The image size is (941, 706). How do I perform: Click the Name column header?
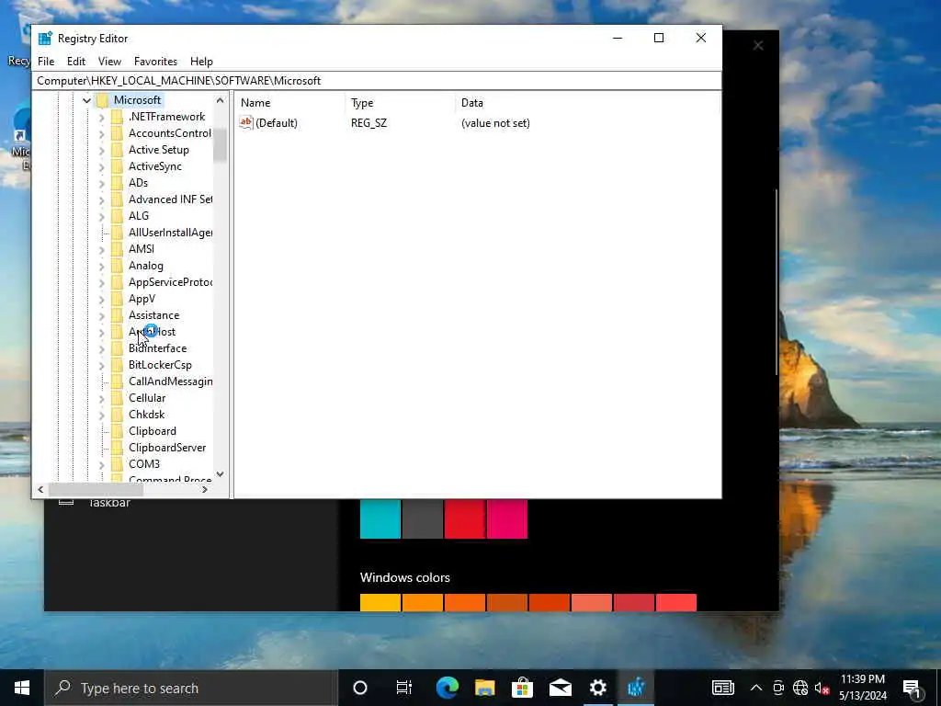pyautogui.click(x=290, y=103)
